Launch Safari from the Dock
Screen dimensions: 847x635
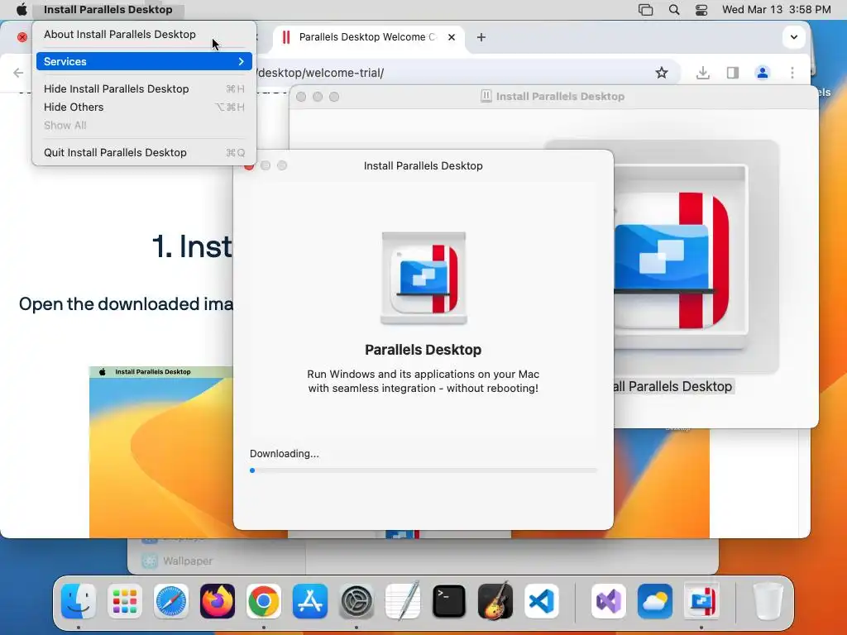coord(171,601)
